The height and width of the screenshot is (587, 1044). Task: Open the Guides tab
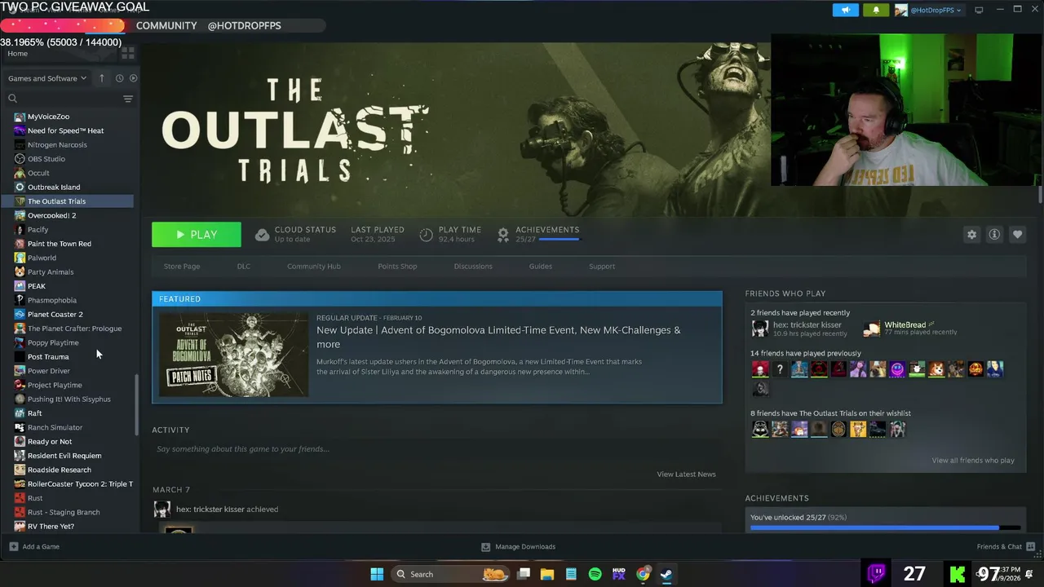(541, 267)
